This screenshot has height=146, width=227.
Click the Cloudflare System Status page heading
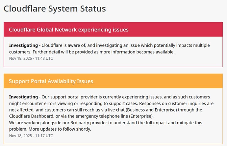pos(55,9)
